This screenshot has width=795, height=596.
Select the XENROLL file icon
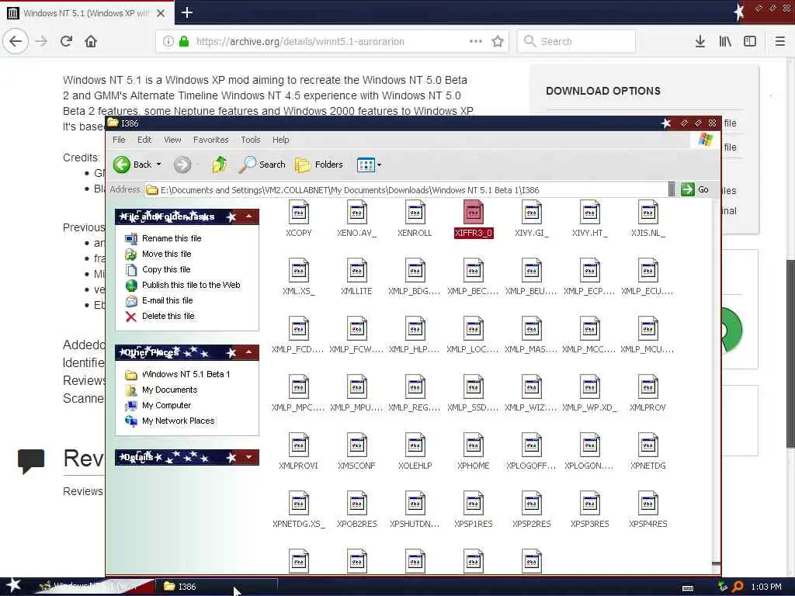click(415, 212)
